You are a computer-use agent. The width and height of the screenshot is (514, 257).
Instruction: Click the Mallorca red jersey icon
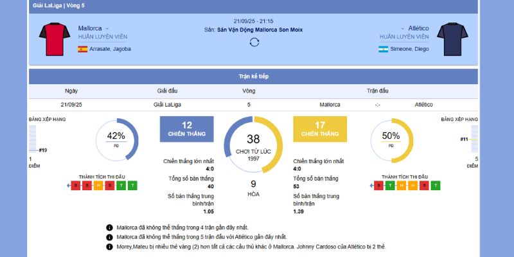click(55, 39)
